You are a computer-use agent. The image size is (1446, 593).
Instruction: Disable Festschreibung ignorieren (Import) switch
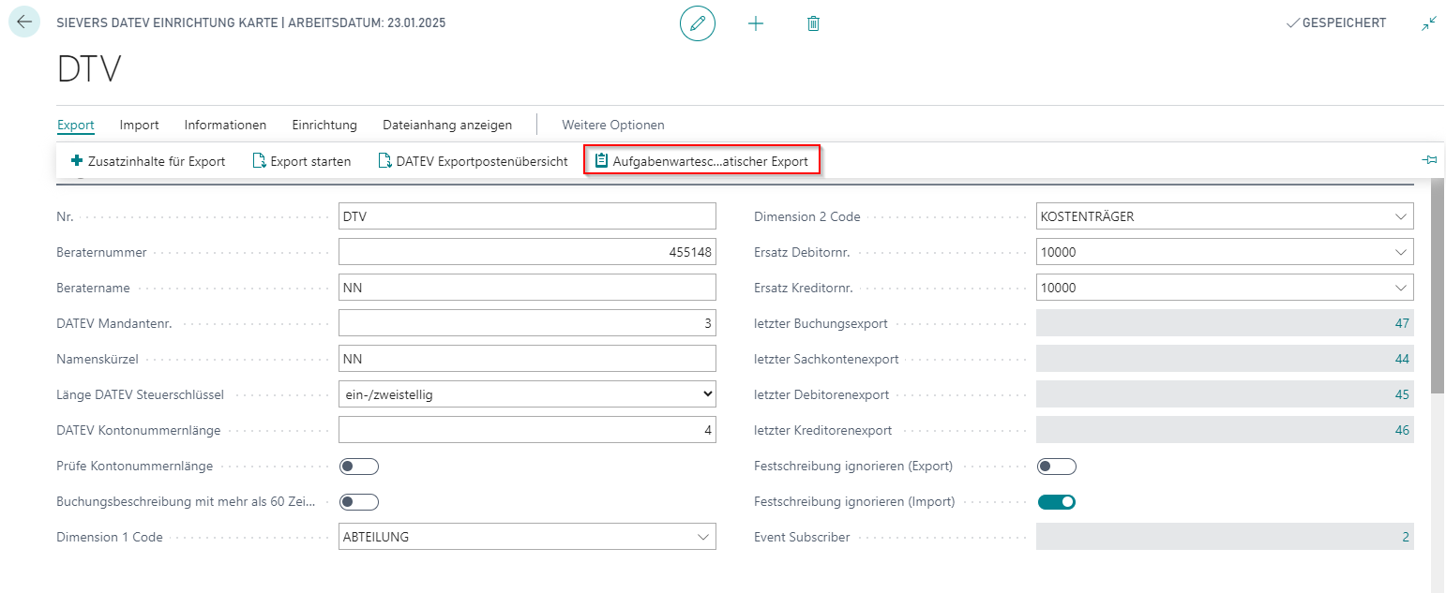point(1056,502)
